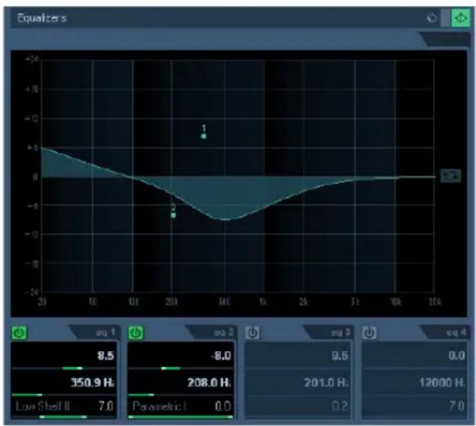This screenshot has width=476, height=426.
Task: Click the eq 3 tab label
Action: coord(340,333)
